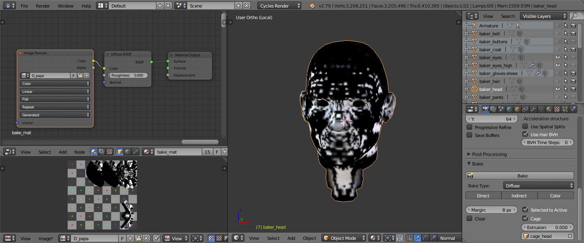This screenshot has width=584, height=243.
Task: Toggle the Color bake pass button
Action: coord(556,195)
